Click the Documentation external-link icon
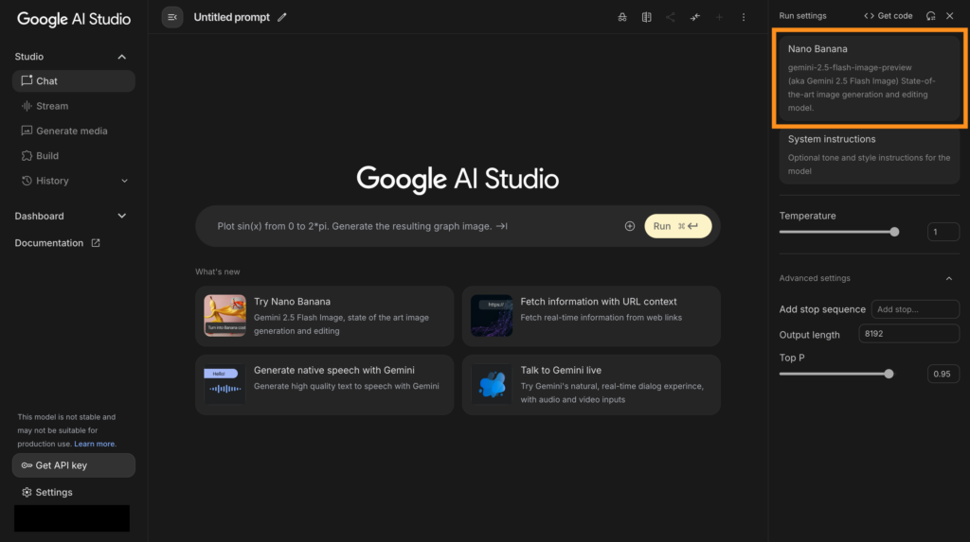This screenshot has width=970, height=542. point(96,243)
